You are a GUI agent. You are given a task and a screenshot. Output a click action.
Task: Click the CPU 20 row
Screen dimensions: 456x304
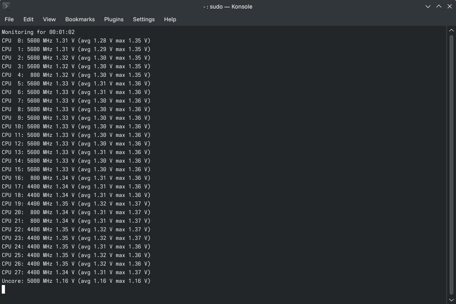click(x=76, y=212)
